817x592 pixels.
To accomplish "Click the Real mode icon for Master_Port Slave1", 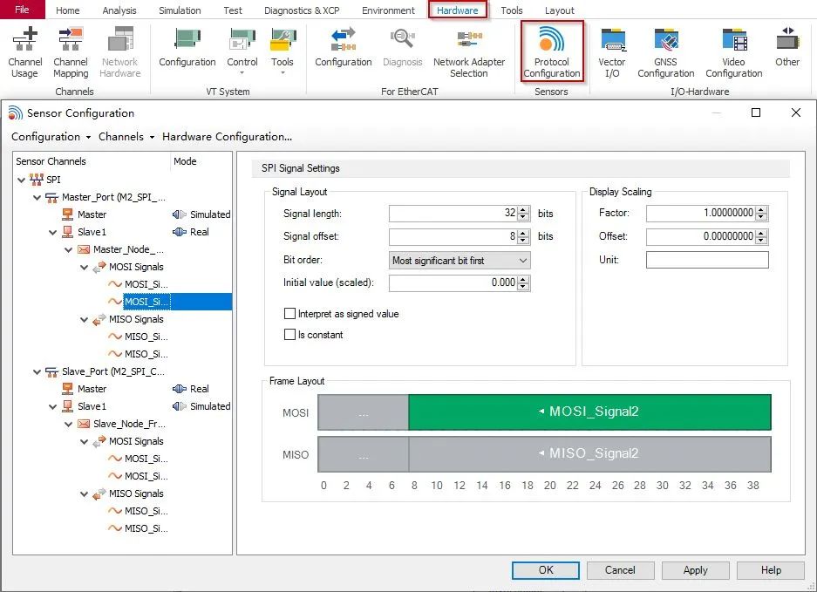I will tap(180, 232).
